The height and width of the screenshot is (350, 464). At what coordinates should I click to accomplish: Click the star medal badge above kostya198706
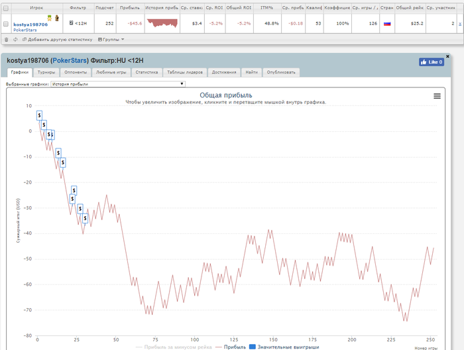[50, 18]
